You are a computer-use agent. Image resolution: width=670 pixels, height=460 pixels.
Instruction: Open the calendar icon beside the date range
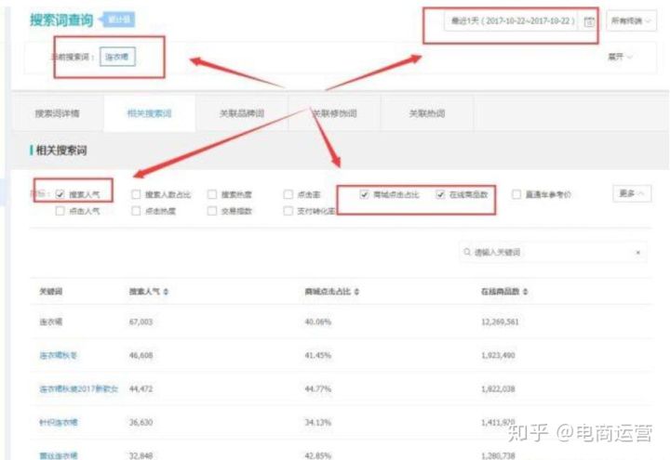point(589,21)
